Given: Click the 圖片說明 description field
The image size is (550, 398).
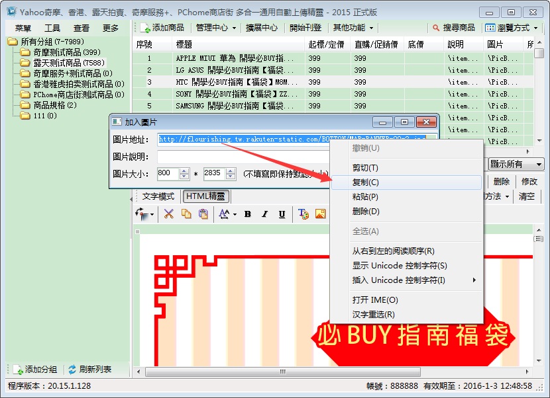Looking at the screenshot, I should (243, 157).
